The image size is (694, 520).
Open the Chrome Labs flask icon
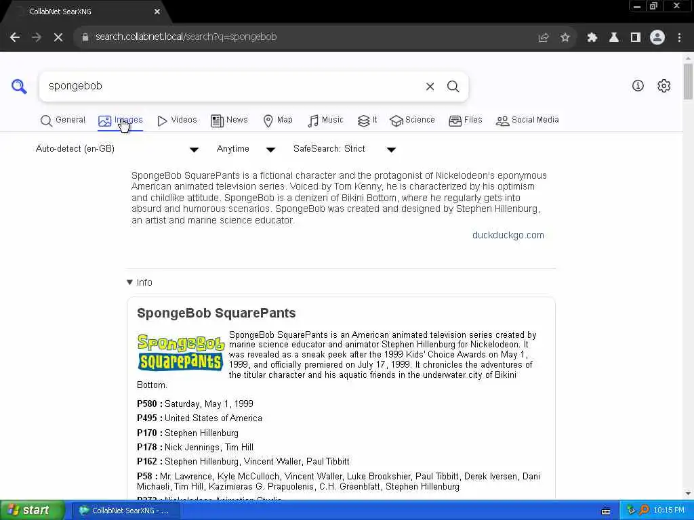coord(614,37)
